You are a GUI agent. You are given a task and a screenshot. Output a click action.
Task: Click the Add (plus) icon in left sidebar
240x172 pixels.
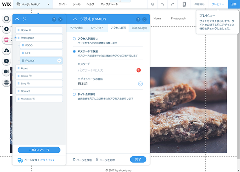pyautogui.click(x=6, y=29)
